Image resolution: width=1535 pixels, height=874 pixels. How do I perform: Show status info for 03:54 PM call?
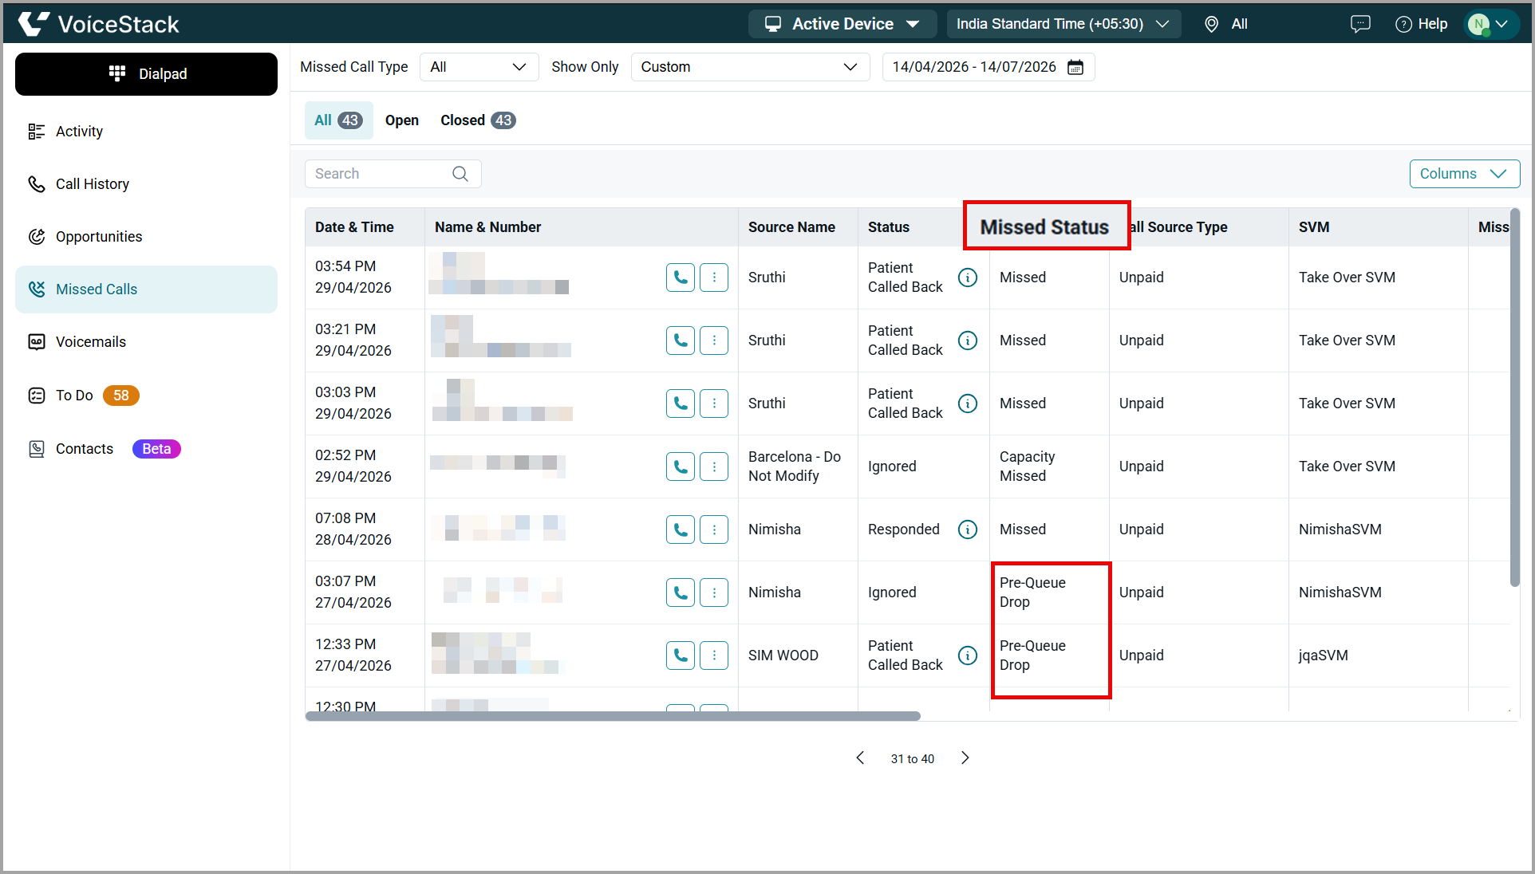point(968,278)
